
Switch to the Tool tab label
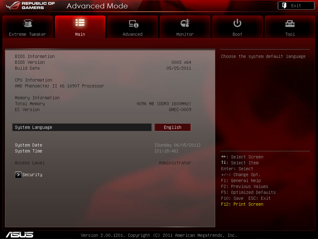point(290,34)
